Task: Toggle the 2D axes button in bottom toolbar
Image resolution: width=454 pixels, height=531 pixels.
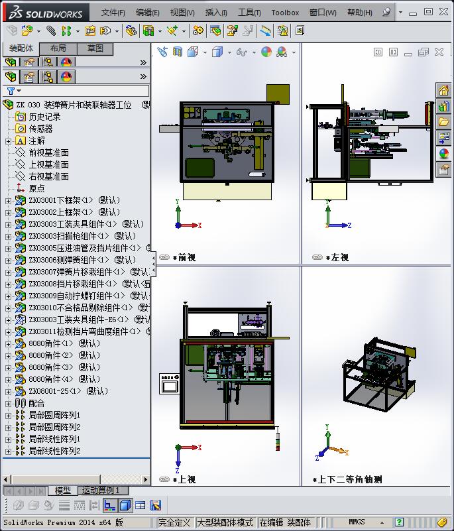Action: 109,506
